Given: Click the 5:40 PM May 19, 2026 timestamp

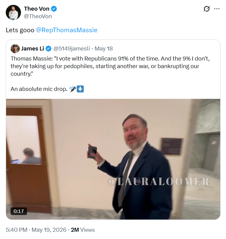Looking at the screenshot, I should (x=36, y=230).
